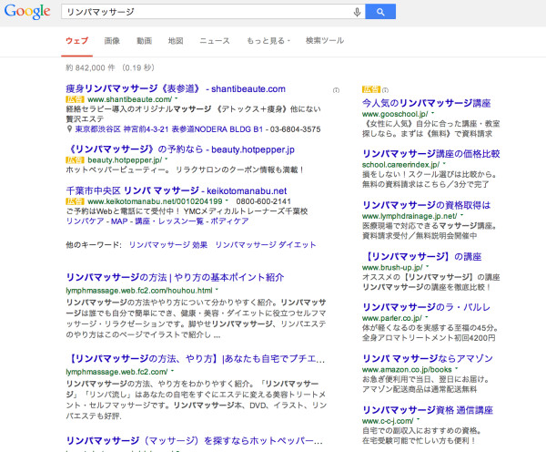546x452 pixels.
Task: Expand the arrow after www.keikotomanabu.net/0010204199
Action: click(x=227, y=200)
